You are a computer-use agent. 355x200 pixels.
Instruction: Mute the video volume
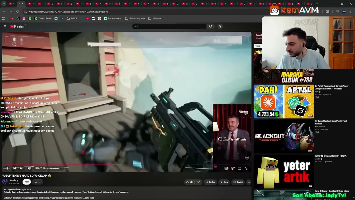29,168
